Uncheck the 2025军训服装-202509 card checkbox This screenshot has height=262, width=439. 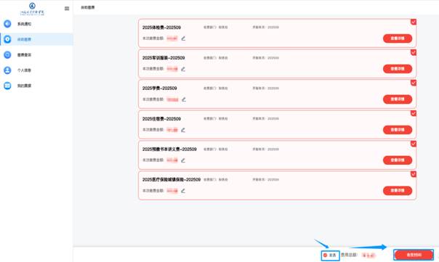click(414, 52)
